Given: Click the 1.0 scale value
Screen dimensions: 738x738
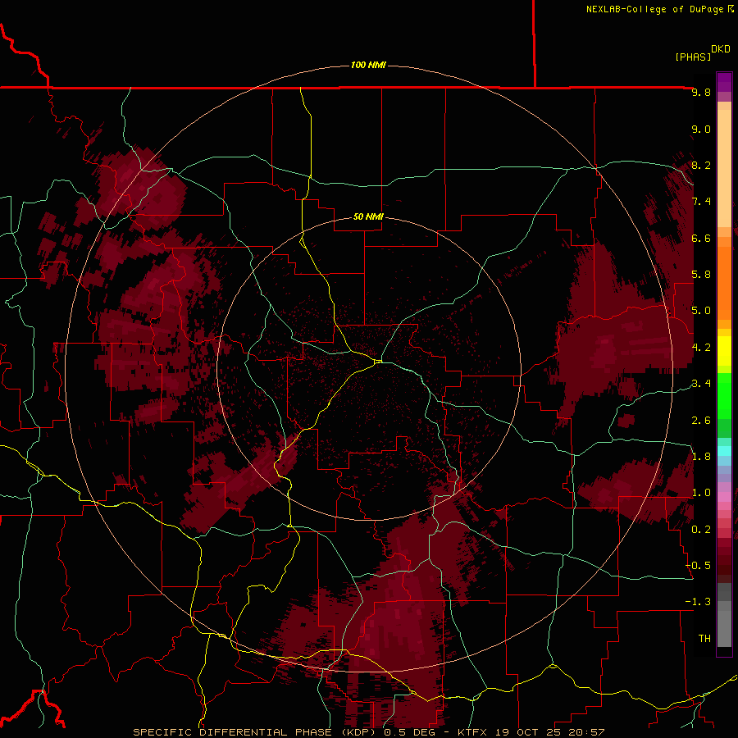Looking at the screenshot, I should 701,493.
